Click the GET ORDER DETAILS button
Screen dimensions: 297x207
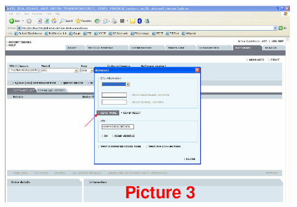pyautogui.click(x=86, y=173)
